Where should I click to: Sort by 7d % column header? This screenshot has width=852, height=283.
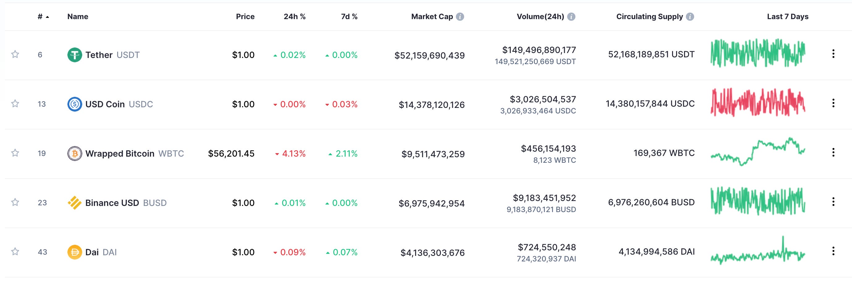(349, 16)
